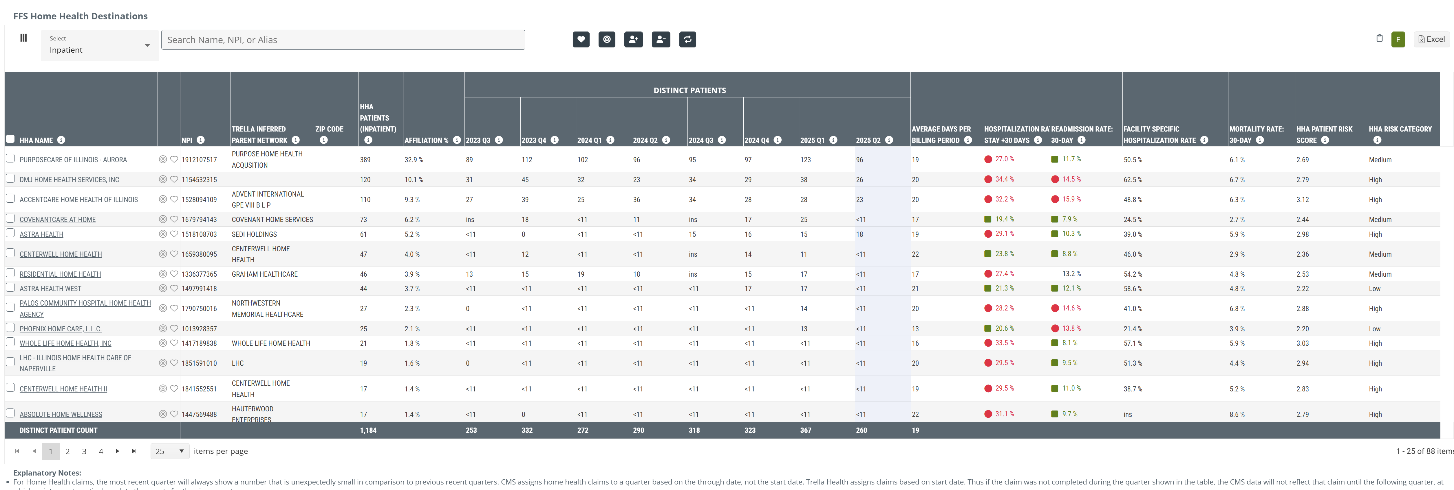The height and width of the screenshot is (490, 1454).
Task: Click the clipboard icon near Excel
Action: click(1379, 38)
